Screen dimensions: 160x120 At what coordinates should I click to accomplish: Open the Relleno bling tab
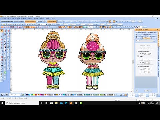[x=152, y=32]
